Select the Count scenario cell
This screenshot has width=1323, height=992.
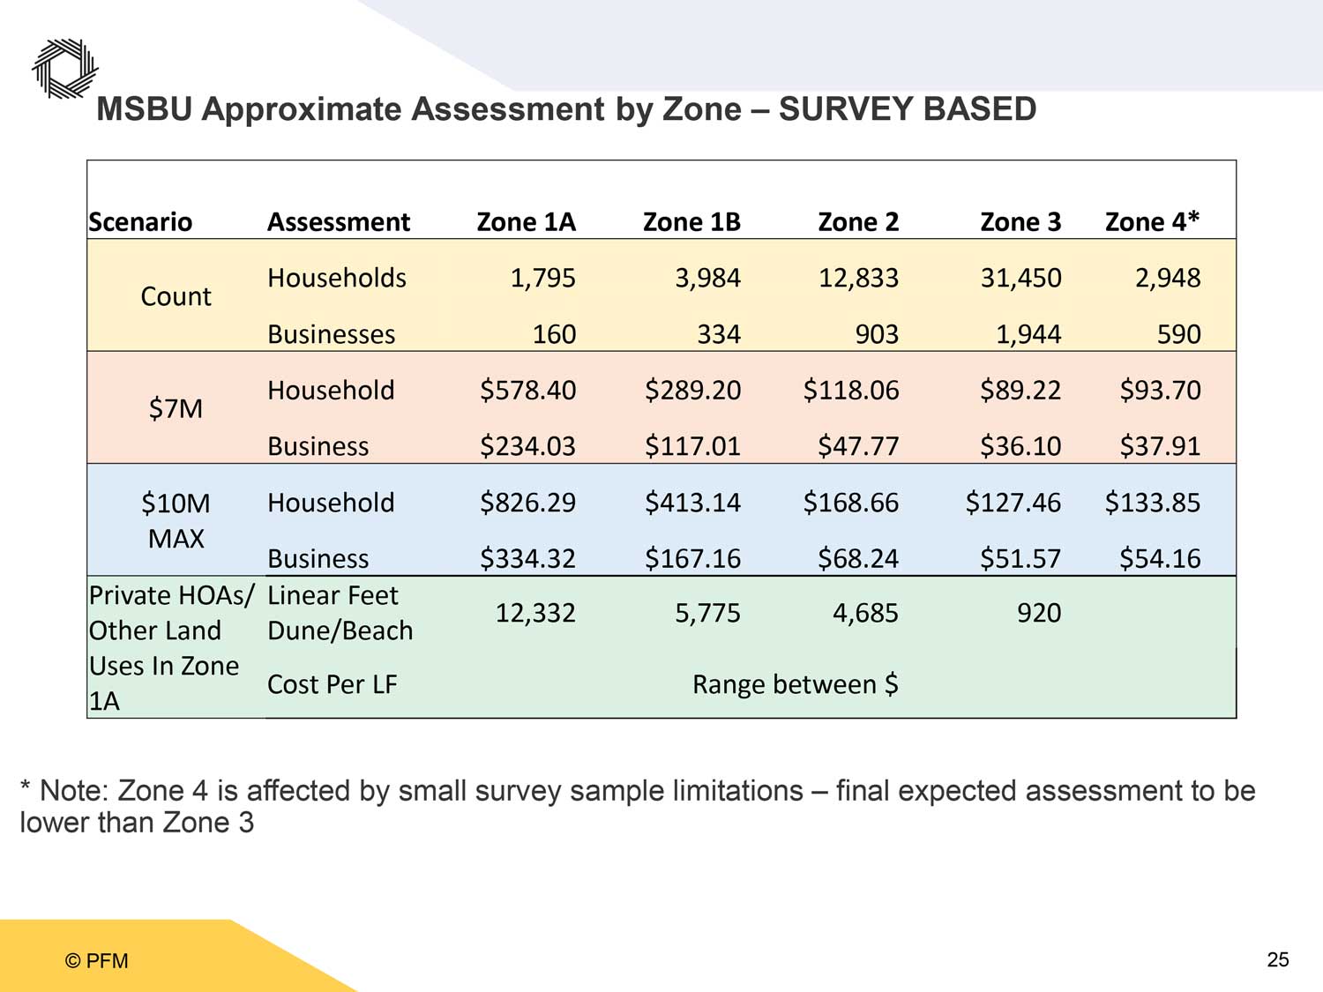176,296
